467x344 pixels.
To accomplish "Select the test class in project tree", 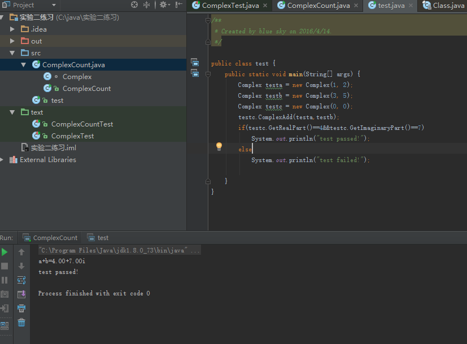I will click(57, 101).
